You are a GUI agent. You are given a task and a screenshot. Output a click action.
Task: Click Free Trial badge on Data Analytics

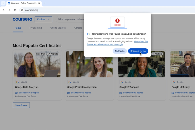(41, 54)
